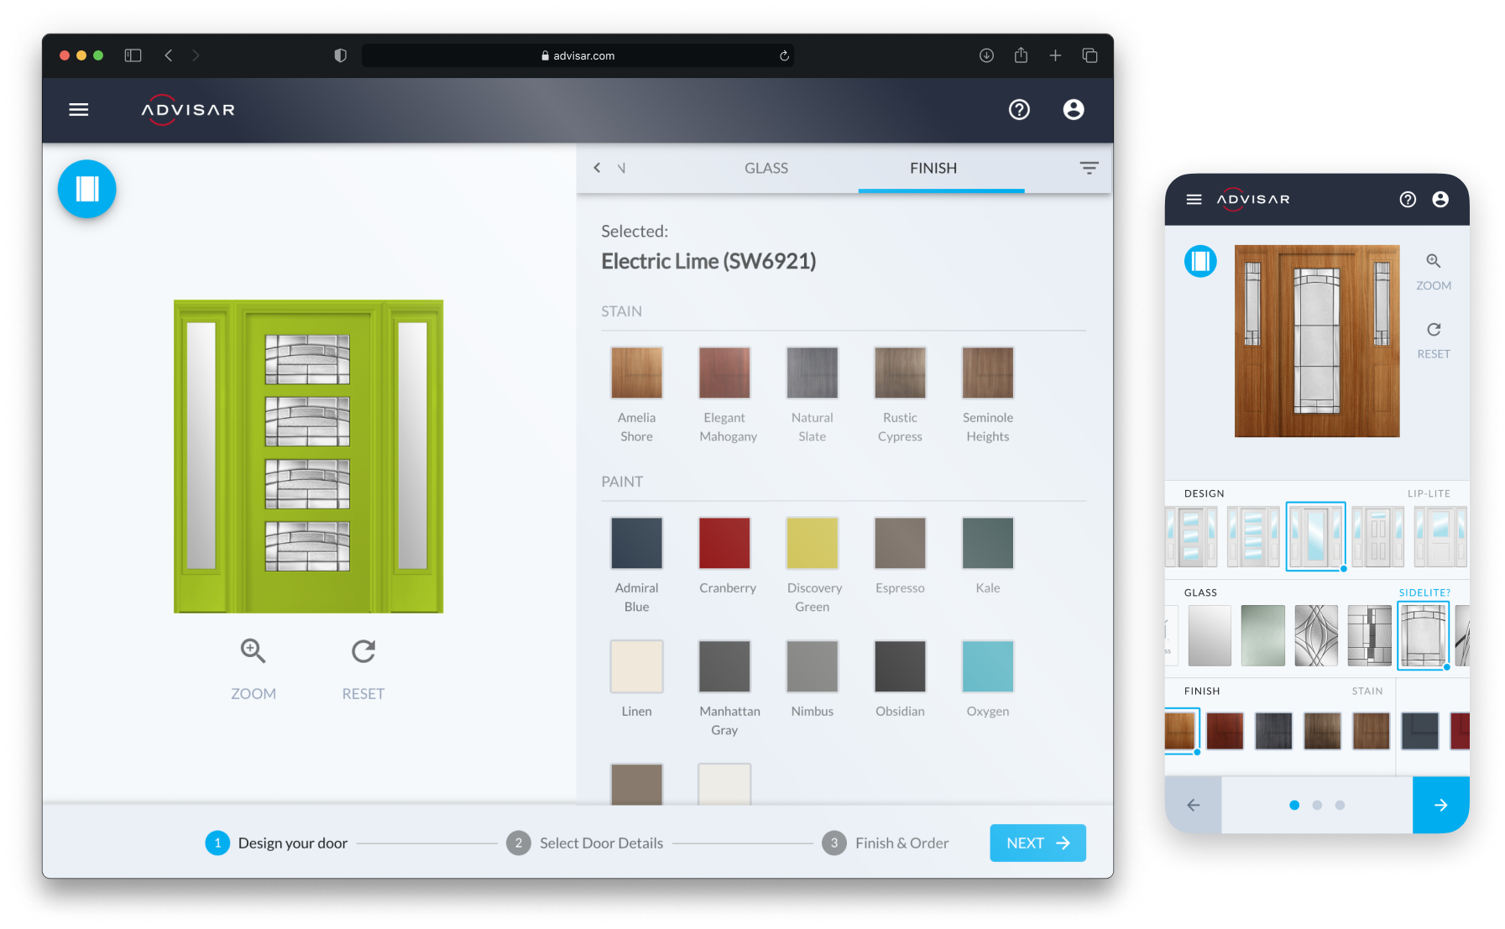This screenshot has height=929, width=1505.
Task: Click the back chevron near Glass tab
Action: [597, 168]
